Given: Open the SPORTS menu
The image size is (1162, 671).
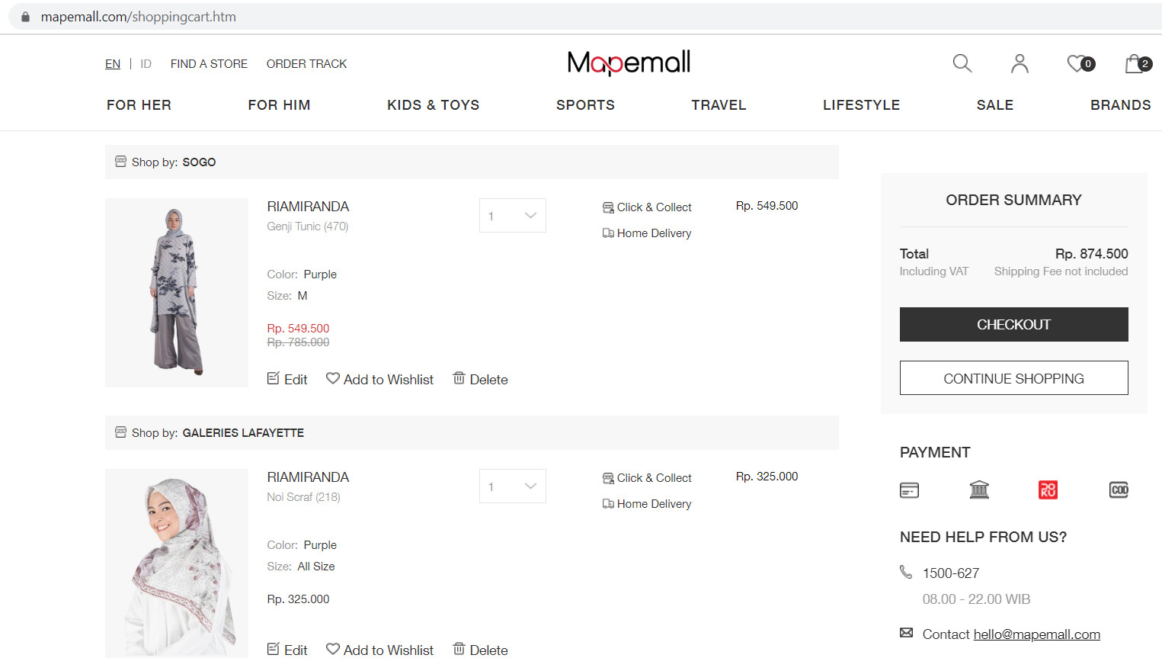Looking at the screenshot, I should 585,105.
